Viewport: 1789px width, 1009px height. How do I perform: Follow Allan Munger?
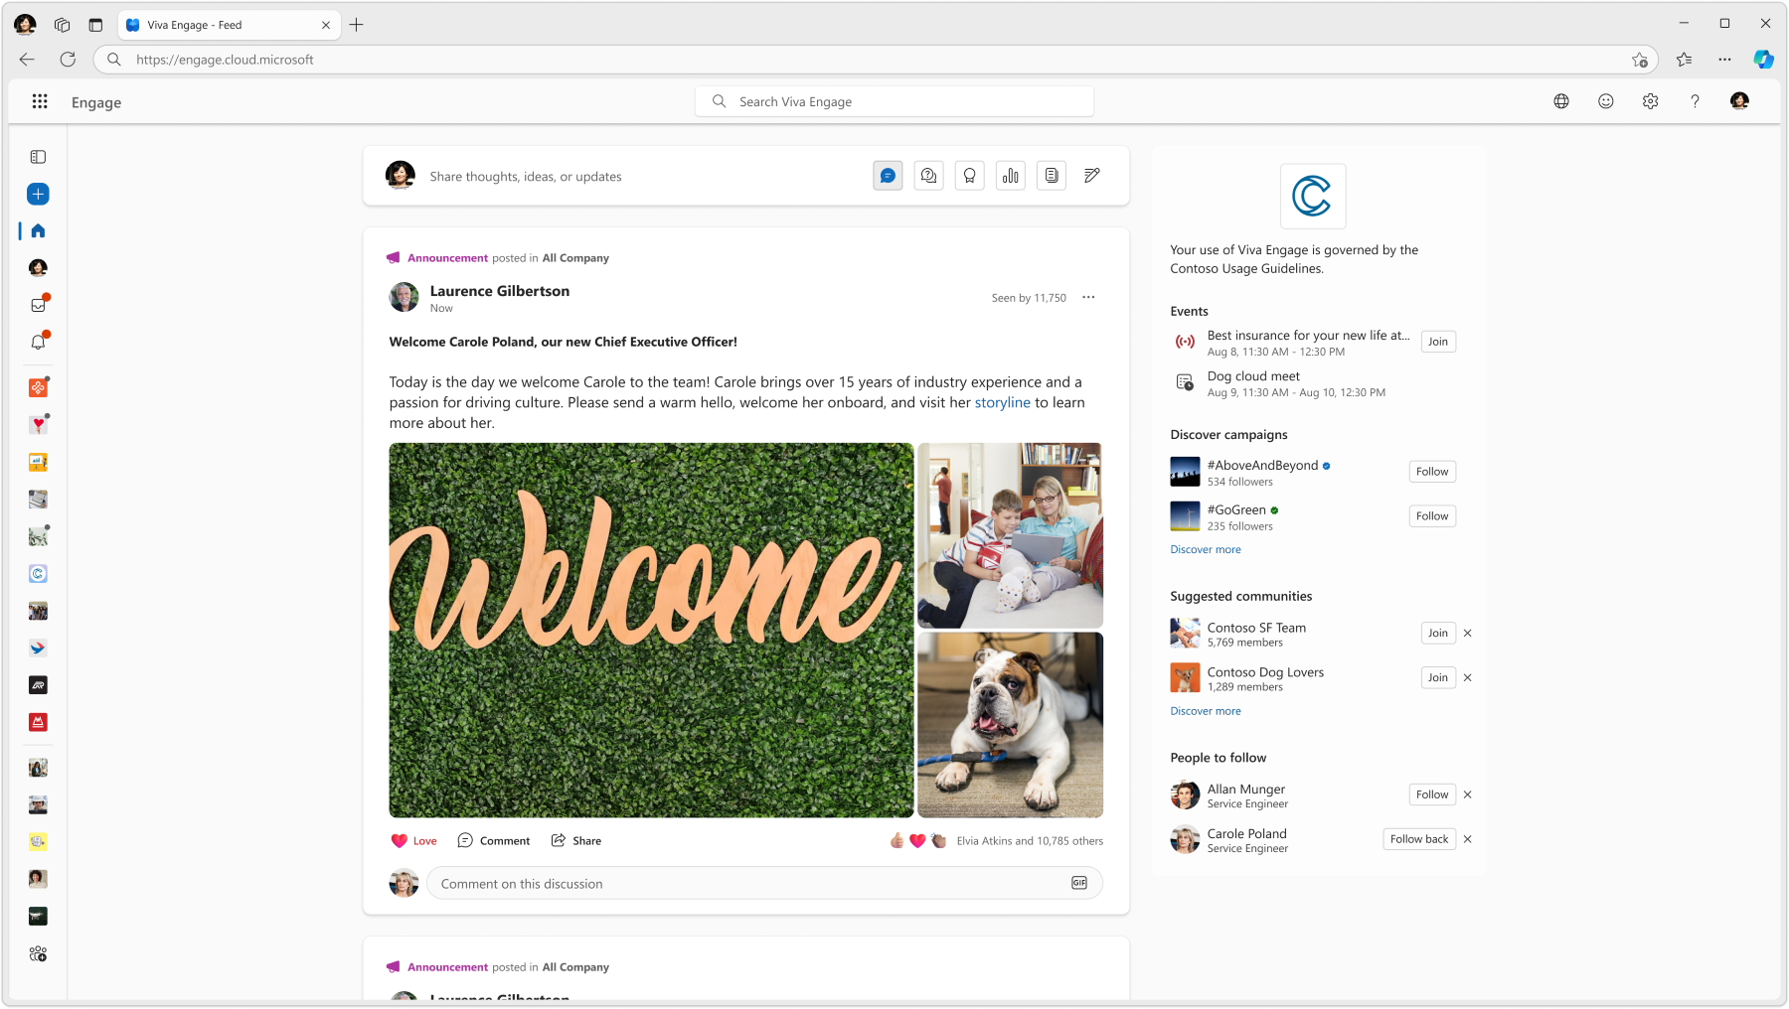pyautogui.click(x=1432, y=794)
